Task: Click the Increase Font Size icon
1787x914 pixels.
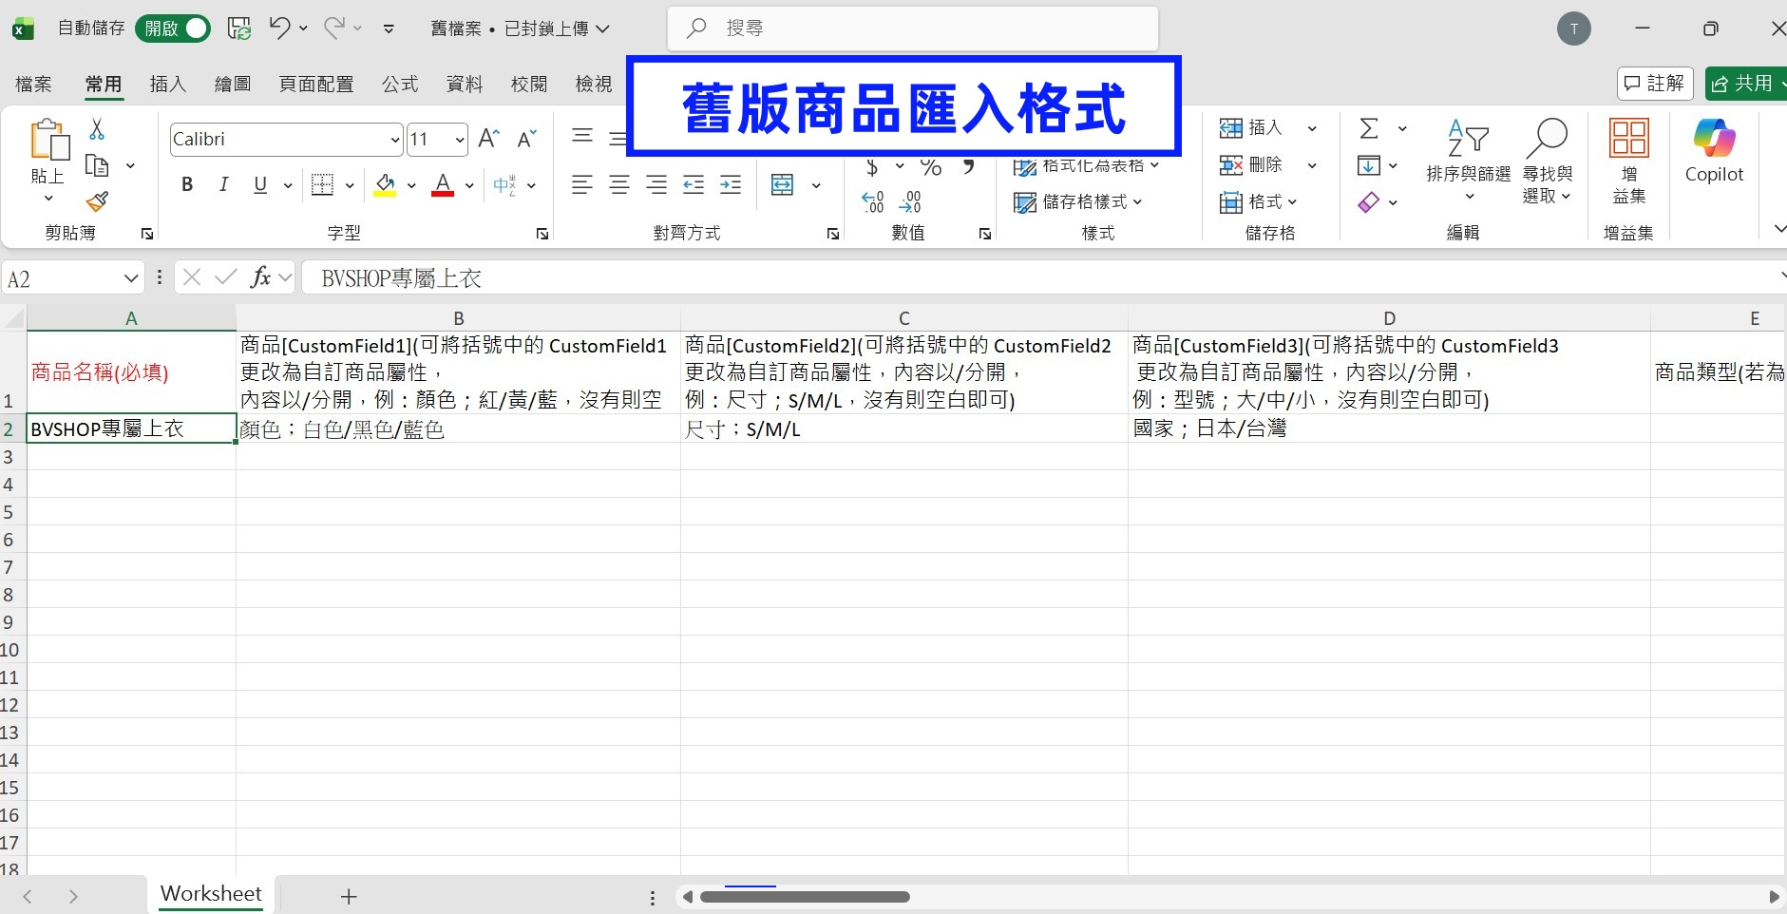Action: [x=489, y=139]
